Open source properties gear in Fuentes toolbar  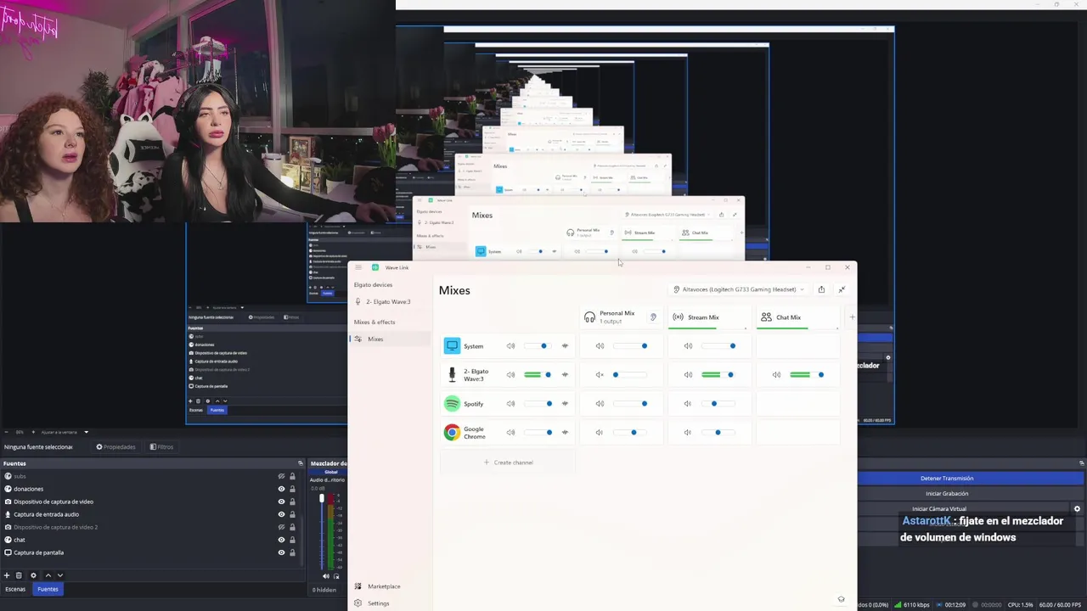click(33, 575)
